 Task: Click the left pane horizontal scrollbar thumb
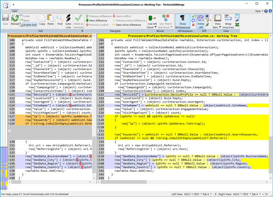16,182
